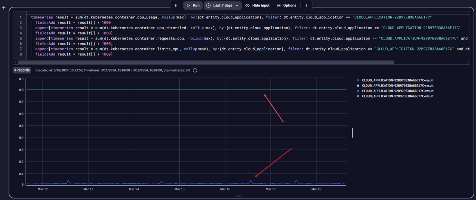Click the crossed-eye Hide input icon

[248, 5]
